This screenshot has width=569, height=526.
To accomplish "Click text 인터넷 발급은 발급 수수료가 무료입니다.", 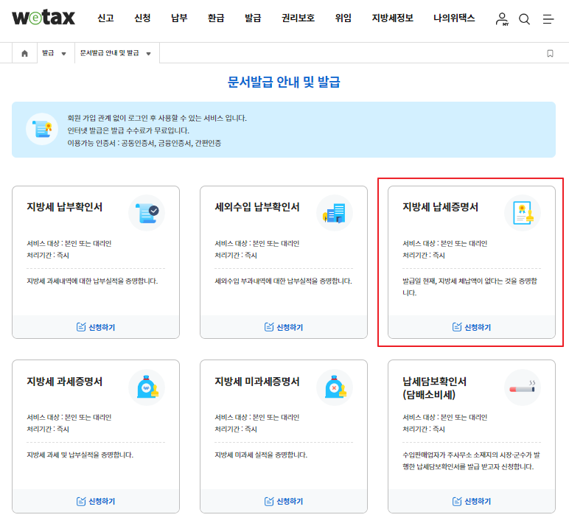I will point(128,130).
